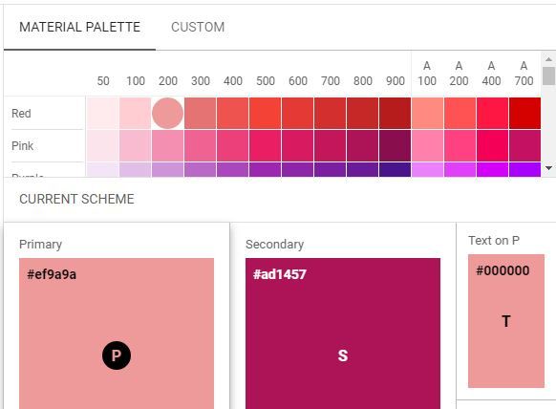Select the Text on P card #000000
This screenshot has width=556, height=409.
tap(506, 321)
